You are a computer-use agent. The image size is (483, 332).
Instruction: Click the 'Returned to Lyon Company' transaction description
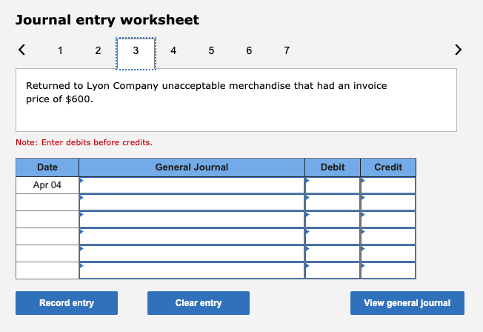click(207, 92)
